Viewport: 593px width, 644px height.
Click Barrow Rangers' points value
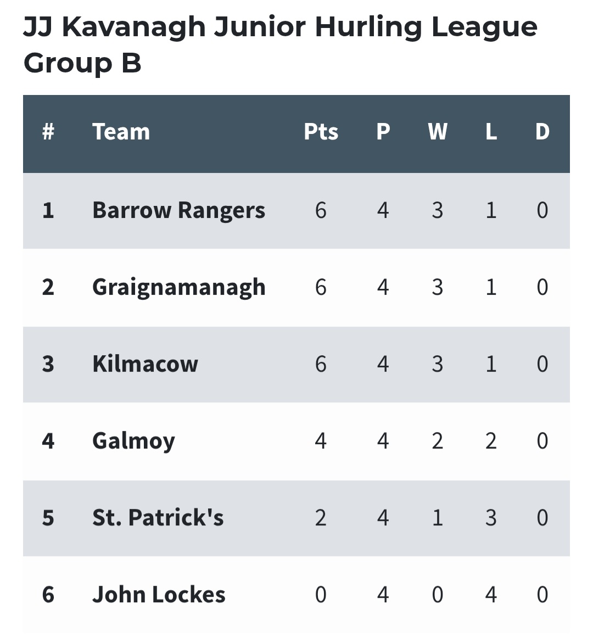(321, 210)
